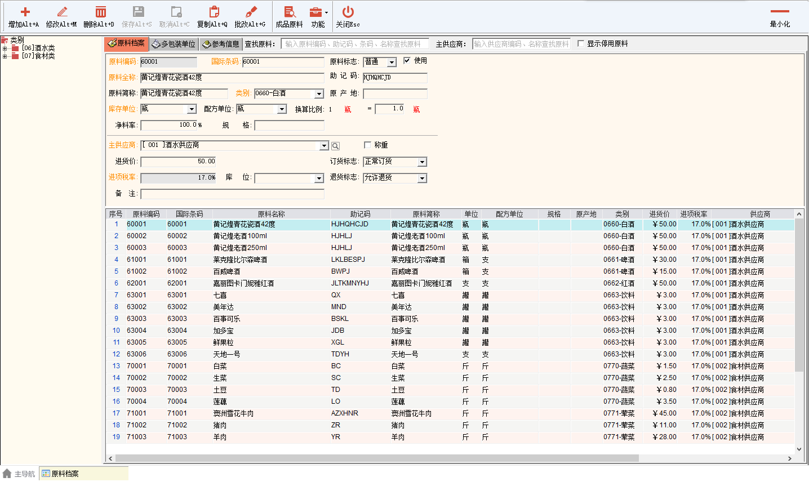Viewport: 809px width, 482px height.
Task: Click the horizontal scrollbar of the table
Action: point(376,458)
